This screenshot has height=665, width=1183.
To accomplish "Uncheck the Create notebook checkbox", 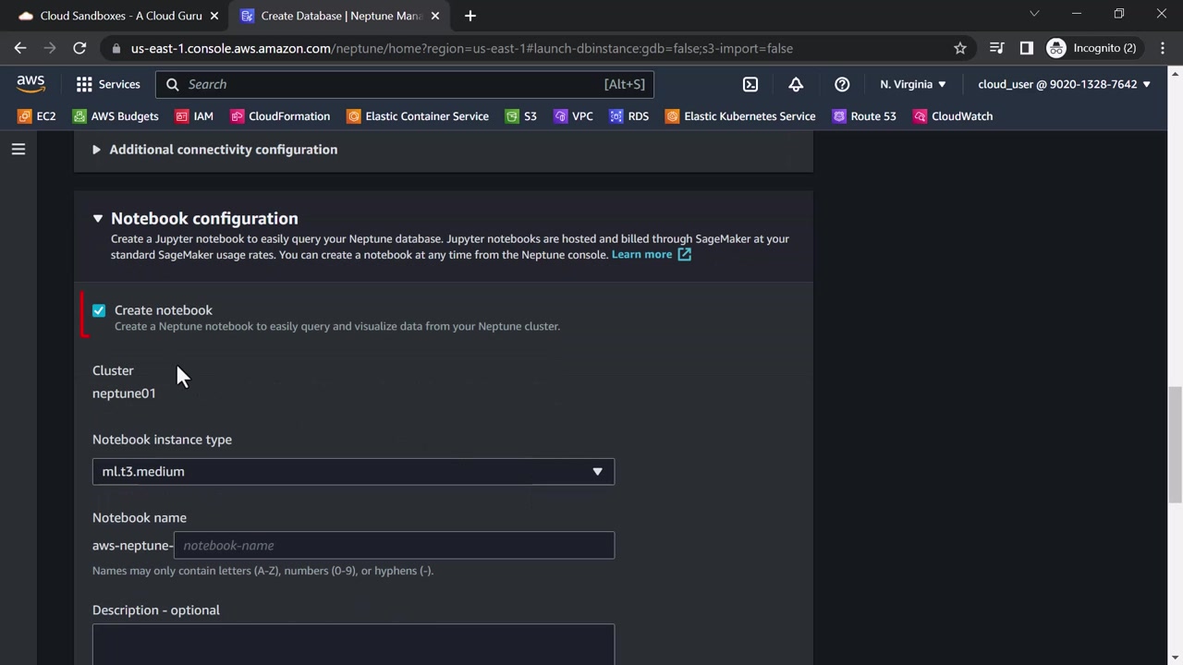I will (99, 310).
